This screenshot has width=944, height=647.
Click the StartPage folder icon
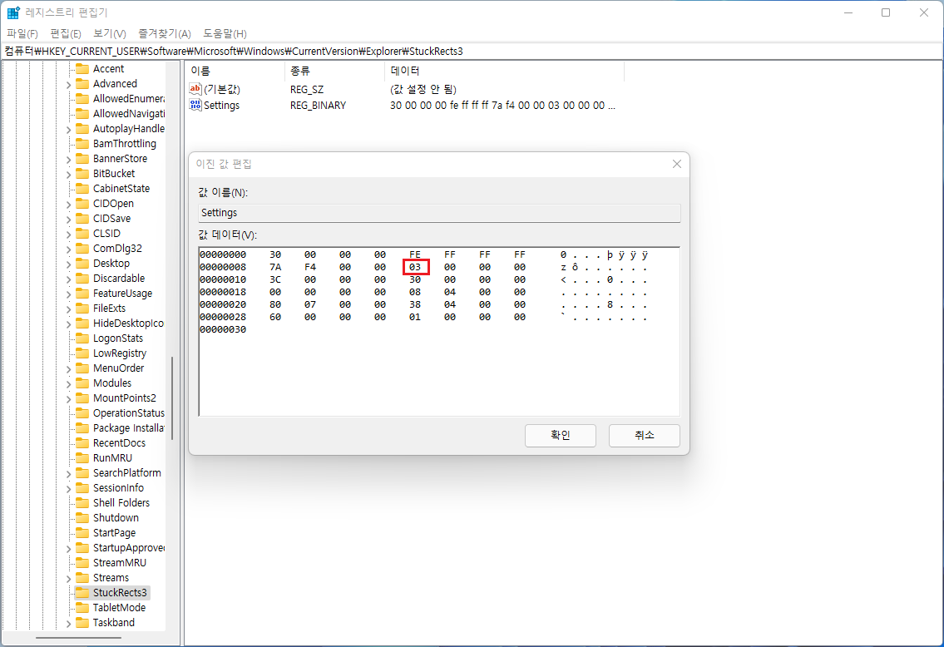coord(82,532)
